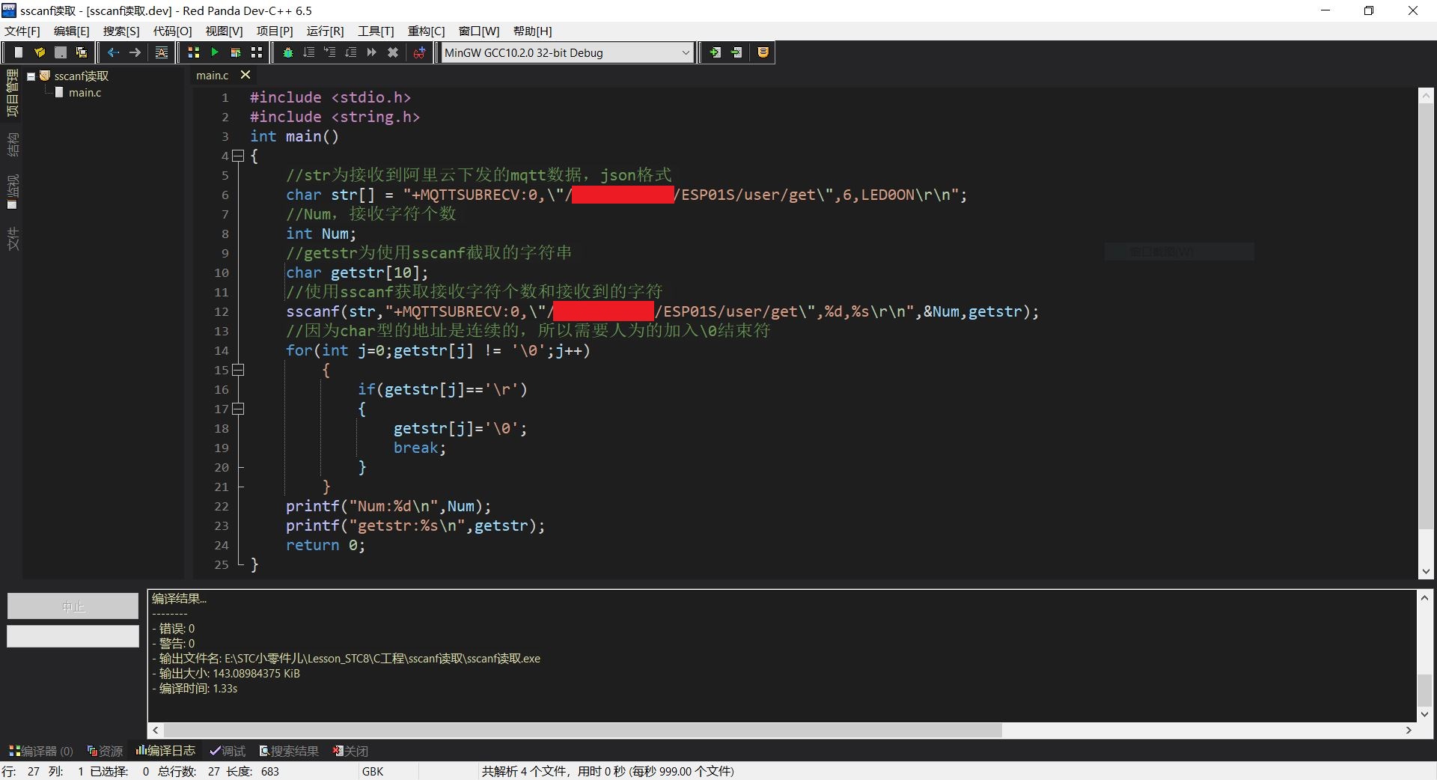Click the debugger Step Into icon
The height and width of the screenshot is (780, 1437).
(330, 52)
